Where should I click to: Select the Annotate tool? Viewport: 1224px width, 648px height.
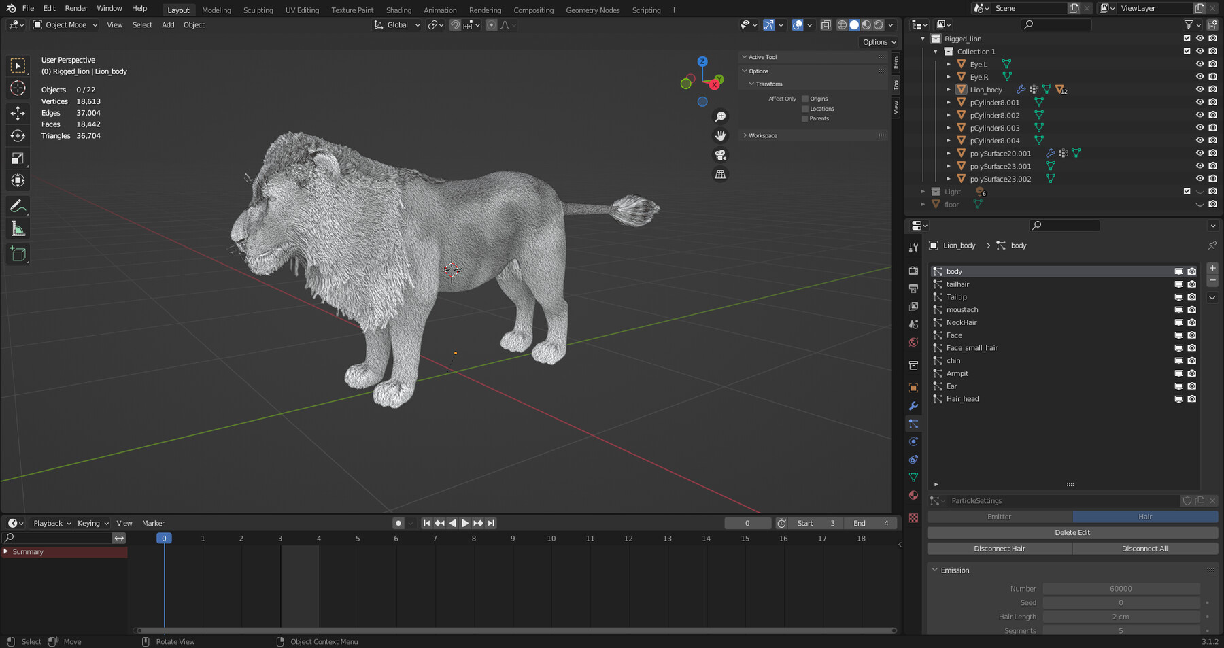[x=17, y=206]
